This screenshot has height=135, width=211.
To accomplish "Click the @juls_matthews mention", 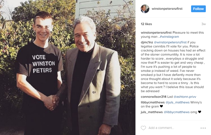I will (177, 102).
